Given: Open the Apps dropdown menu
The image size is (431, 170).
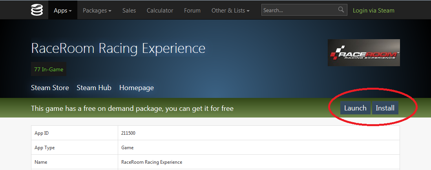Looking at the screenshot, I should [63, 11].
